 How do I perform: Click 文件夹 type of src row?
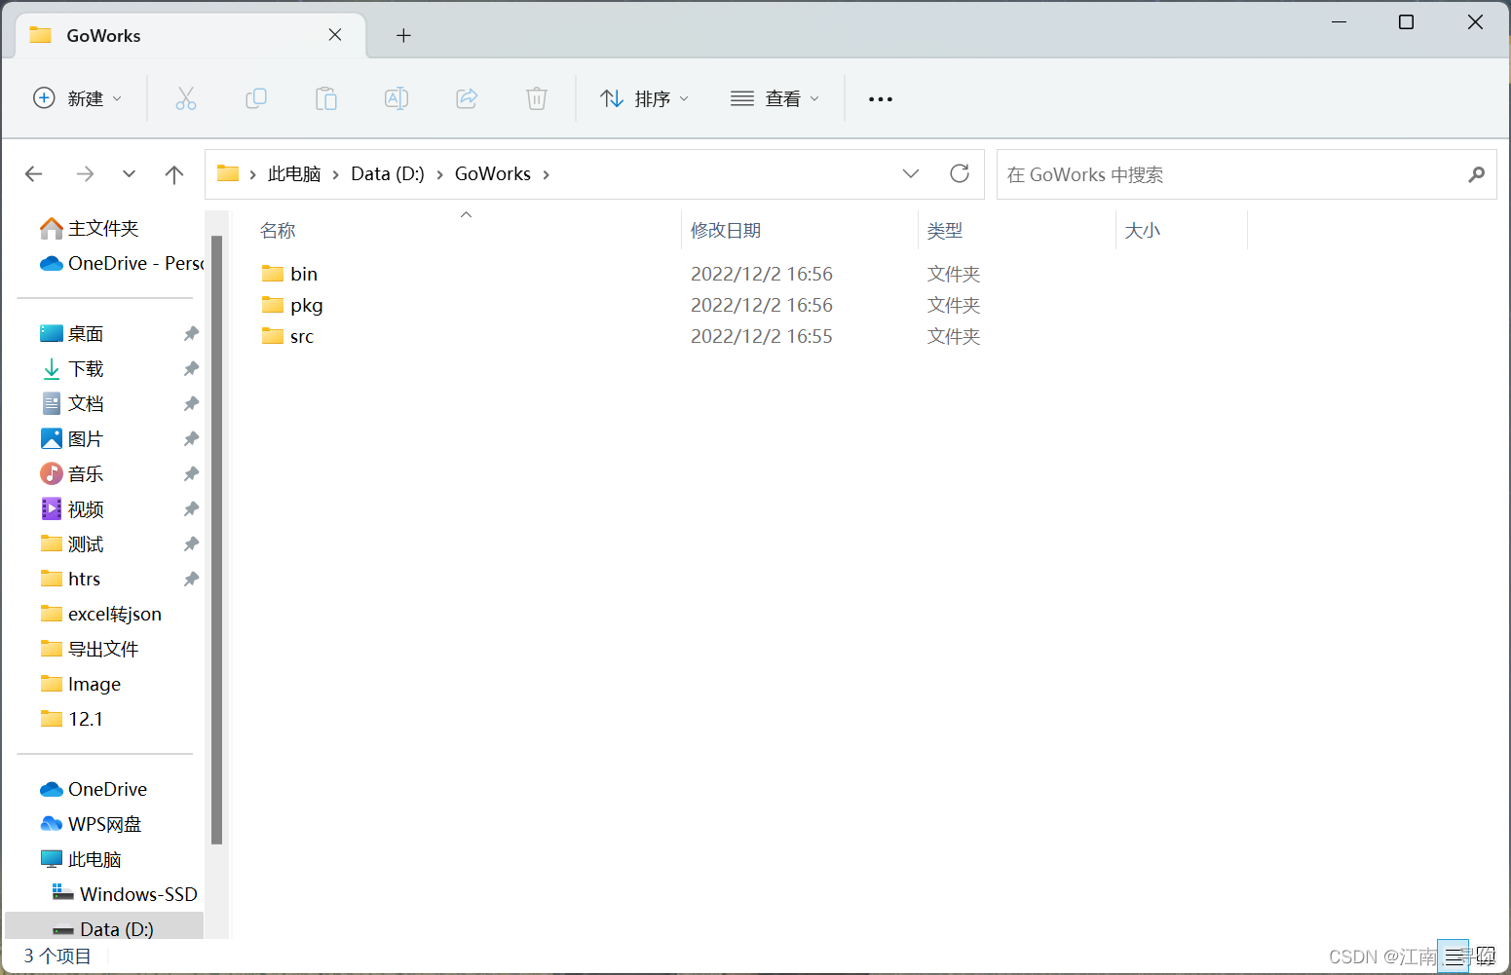954,336
